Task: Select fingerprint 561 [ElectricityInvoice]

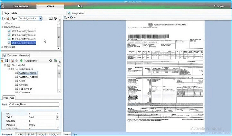Action: point(24,39)
